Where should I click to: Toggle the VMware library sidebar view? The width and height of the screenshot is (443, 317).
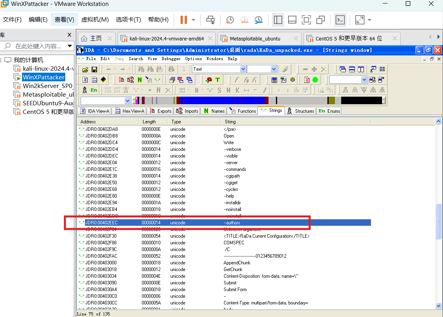coord(278,20)
